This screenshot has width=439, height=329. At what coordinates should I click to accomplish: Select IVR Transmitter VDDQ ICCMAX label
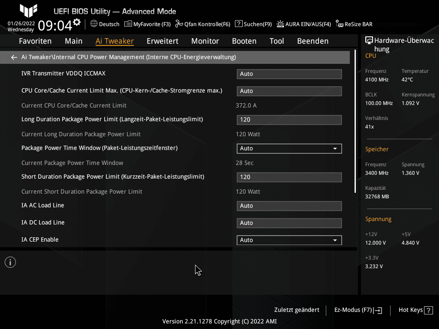click(63, 73)
